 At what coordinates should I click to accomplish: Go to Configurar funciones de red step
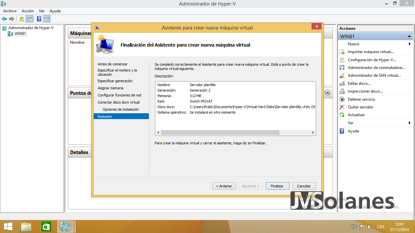coord(119,95)
